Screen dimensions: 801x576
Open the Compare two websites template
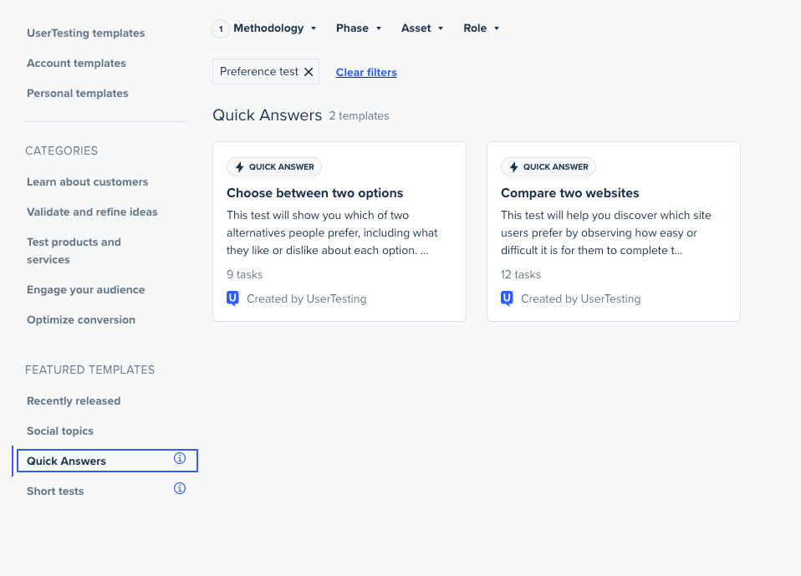click(569, 193)
